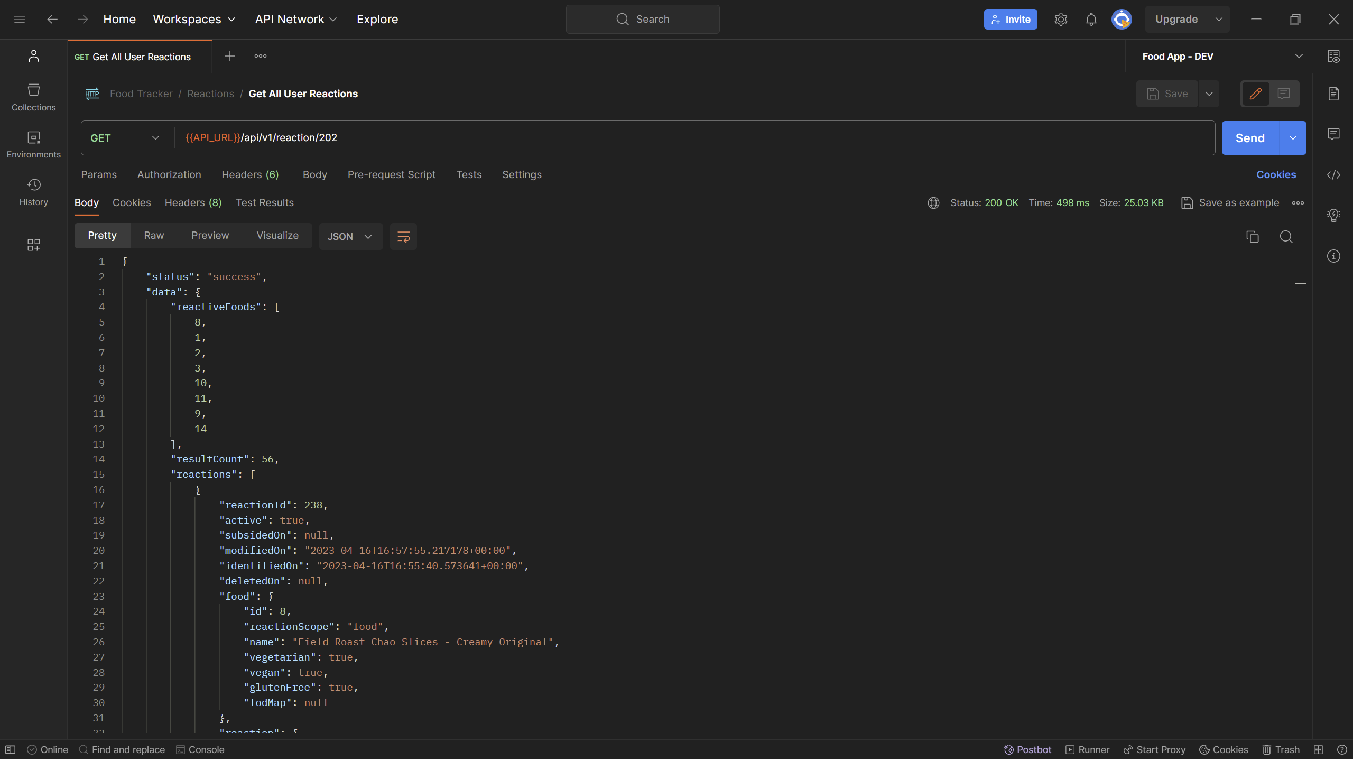Viewport: 1353px width, 761px height.
Task: Open Postbot in the status bar
Action: [1027, 750]
